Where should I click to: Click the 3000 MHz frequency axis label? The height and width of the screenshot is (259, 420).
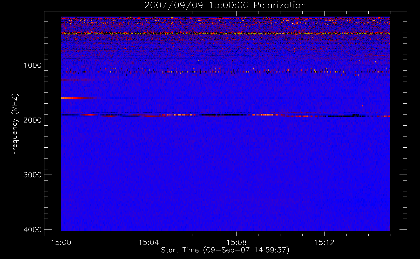[32, 175]
